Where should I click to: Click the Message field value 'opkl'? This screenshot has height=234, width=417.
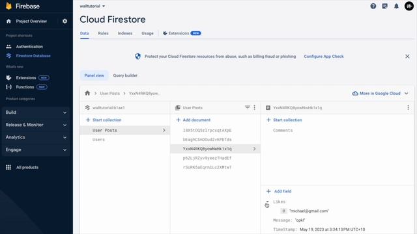click(x=300, y=220)
